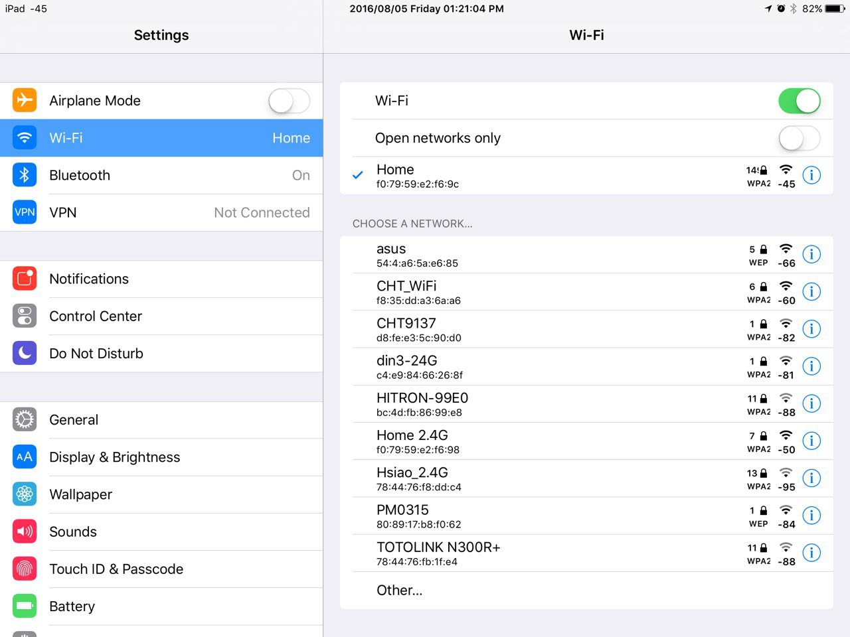Tap info icon for TOTOLINK N300R+

[x=811, y=553]
